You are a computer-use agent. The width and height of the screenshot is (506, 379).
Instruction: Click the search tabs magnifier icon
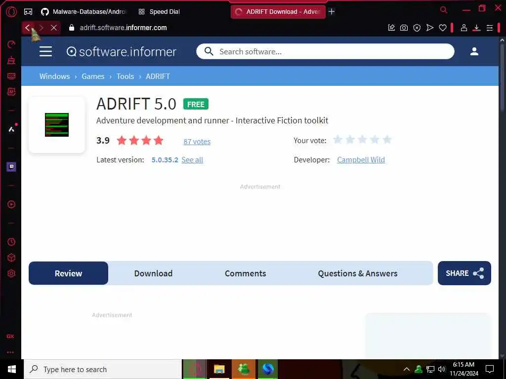(444, 10)
